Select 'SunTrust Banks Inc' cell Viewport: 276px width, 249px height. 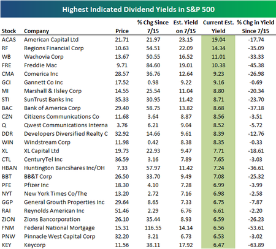pyautogui.click(x=48, y=100)
